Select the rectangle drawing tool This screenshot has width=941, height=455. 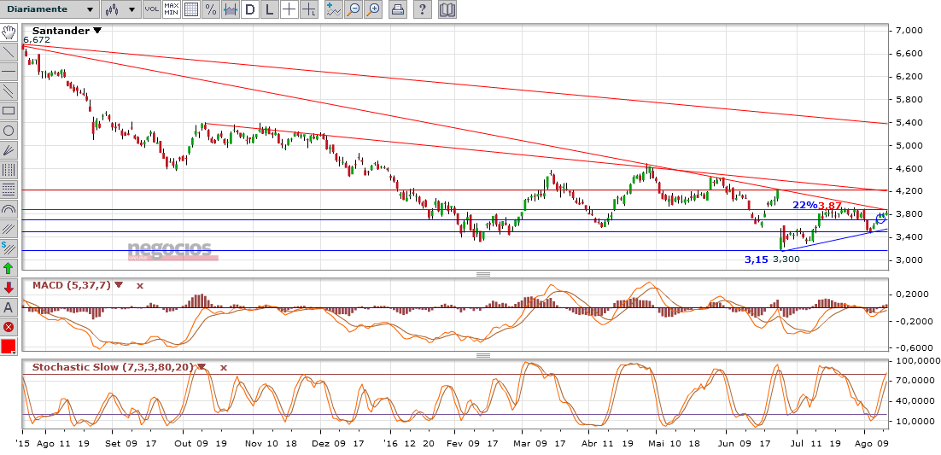[x=9, y=111]
